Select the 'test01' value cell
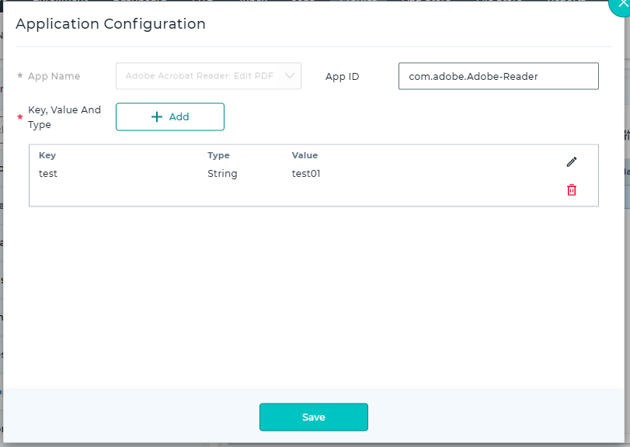Image resolution: width=630 pixels, height=447 pixels. click(306, 173)
